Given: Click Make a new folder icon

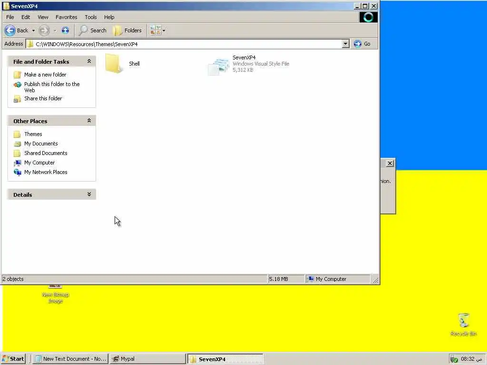Looking at the screenshot, I should point(18,75).
